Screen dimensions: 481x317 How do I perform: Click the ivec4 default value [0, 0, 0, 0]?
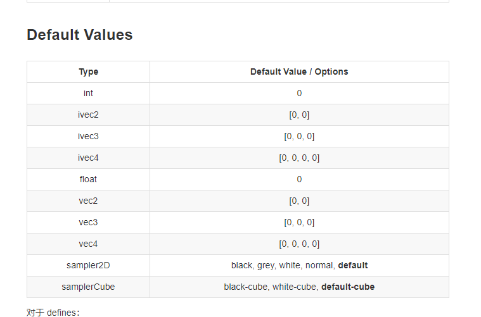click(x=299, y=158)
